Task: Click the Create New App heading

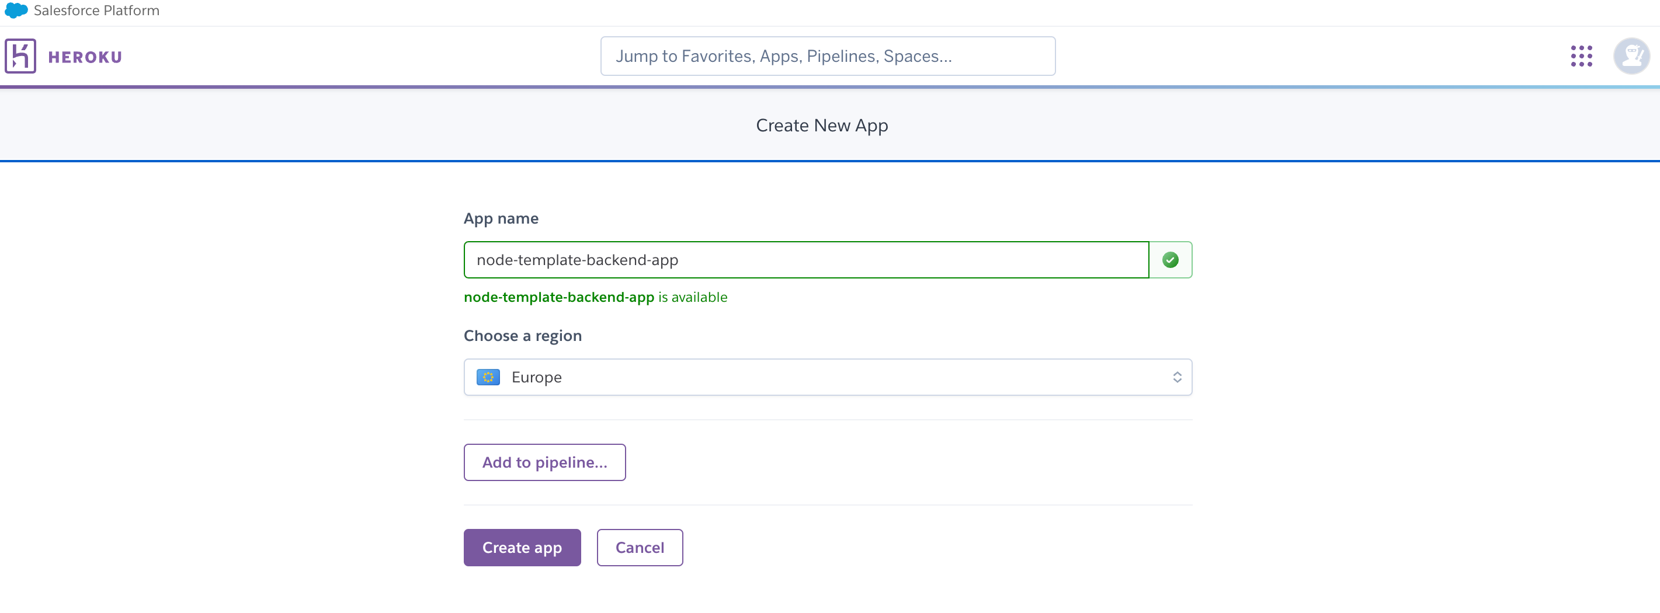Action: (x=822, y=125)
